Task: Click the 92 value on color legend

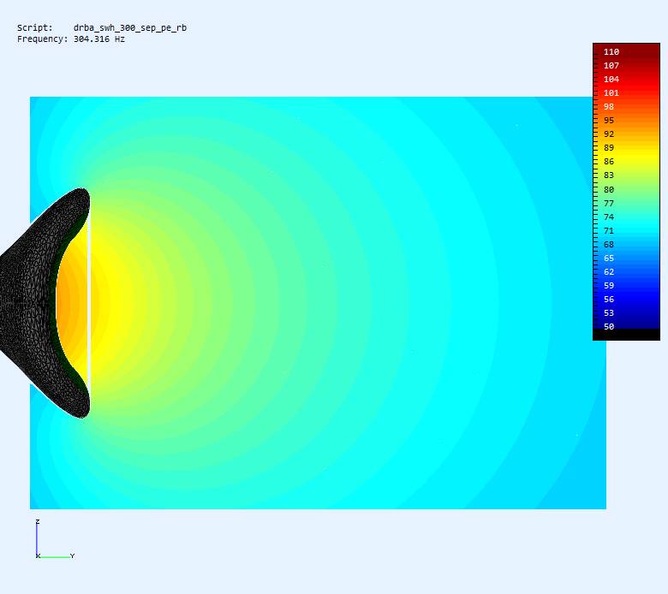Action: click(x=609, y=134)
